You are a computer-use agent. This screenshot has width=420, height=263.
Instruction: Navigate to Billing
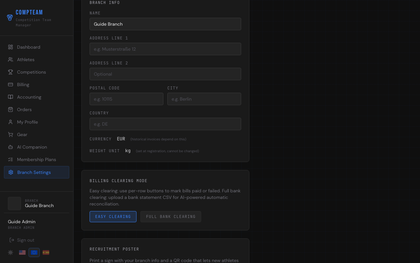click(36, 84)
